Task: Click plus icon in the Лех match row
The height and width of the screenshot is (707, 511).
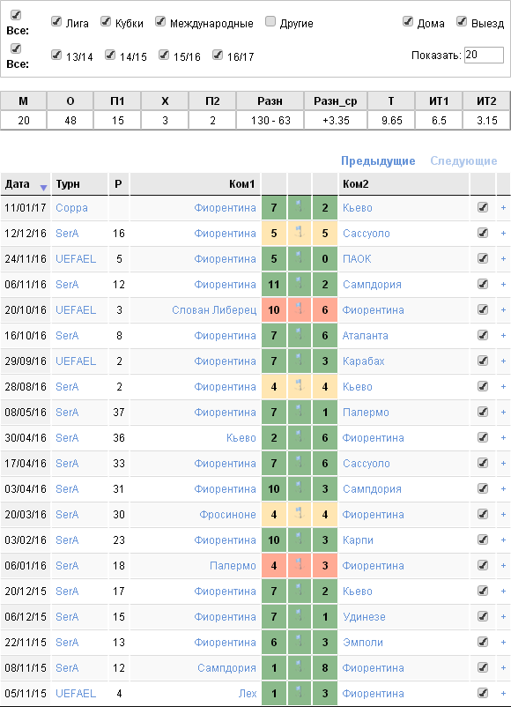Action: click(x=503, y=694)
